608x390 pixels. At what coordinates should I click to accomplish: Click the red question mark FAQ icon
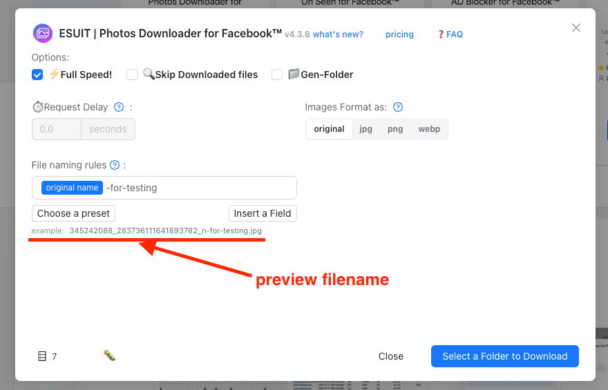point(441,35)
